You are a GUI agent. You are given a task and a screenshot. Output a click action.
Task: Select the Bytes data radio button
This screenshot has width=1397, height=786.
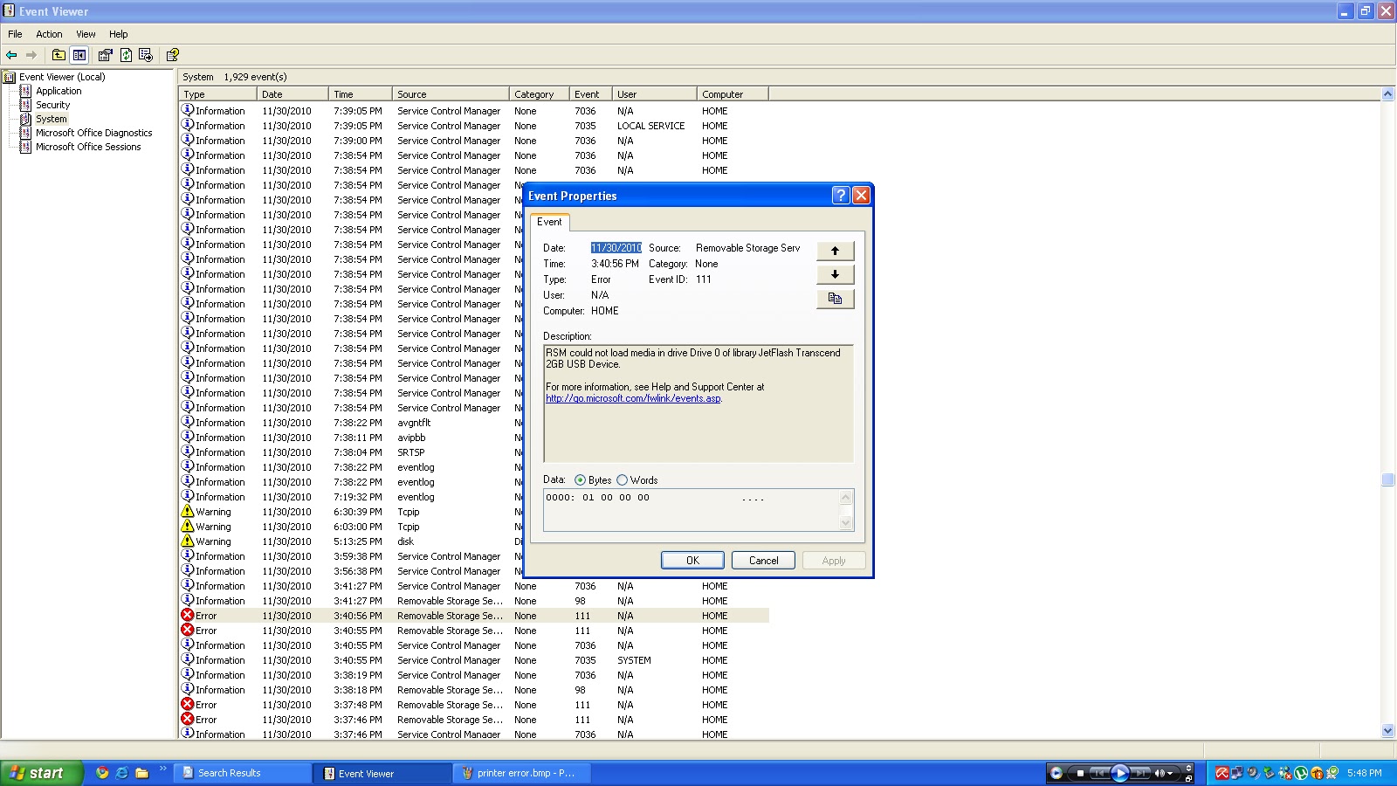click(580, 480)
